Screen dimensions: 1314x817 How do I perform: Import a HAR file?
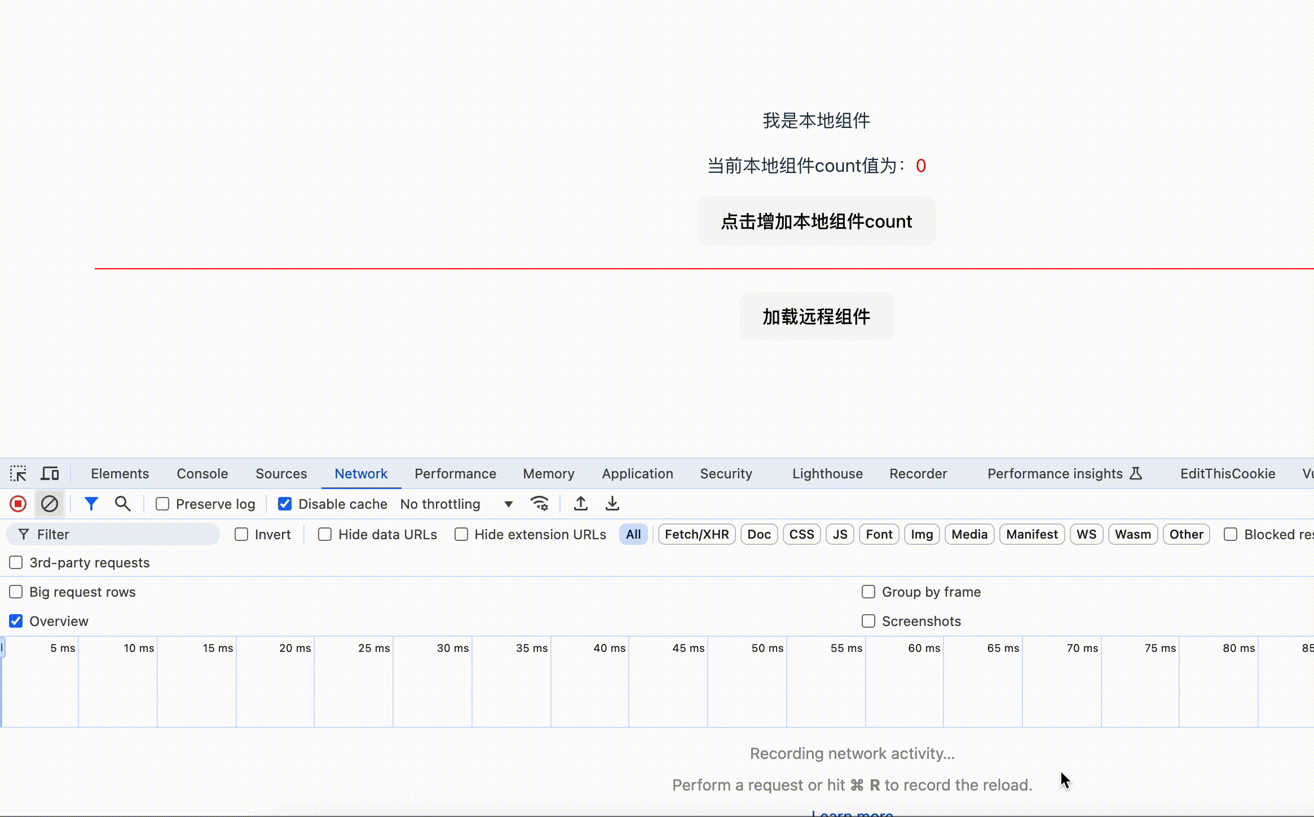pyautogui.click(x=581, y=503)
